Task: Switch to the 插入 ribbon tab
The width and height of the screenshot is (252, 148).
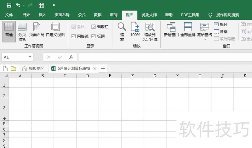Action: tap(43, 15)
